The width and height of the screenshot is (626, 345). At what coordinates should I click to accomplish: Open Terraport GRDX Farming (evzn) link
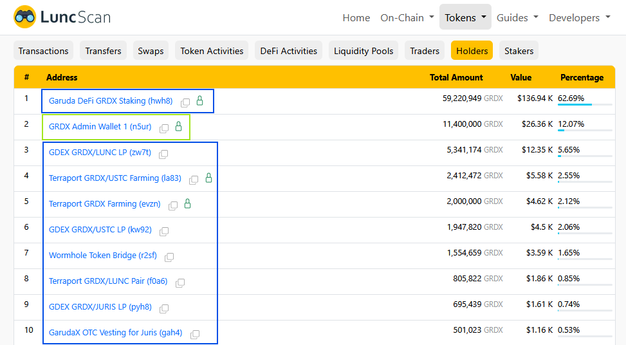click(105, 203)
